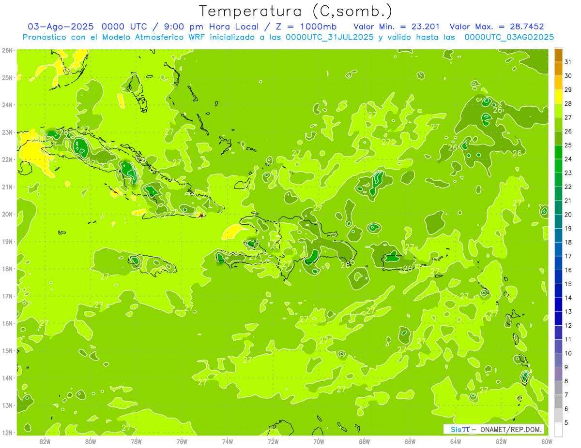Click the title 'Temperatura (C,somb.)'
The width and height of the screenshot is (581, 448).
point(296,12)
